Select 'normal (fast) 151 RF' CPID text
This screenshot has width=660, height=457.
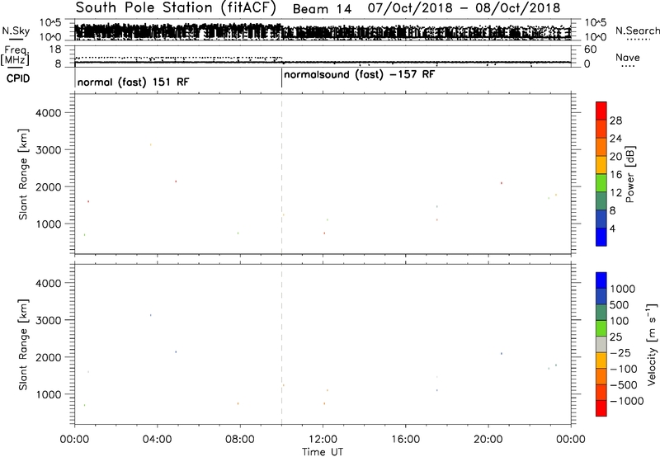tap(134, 82)
